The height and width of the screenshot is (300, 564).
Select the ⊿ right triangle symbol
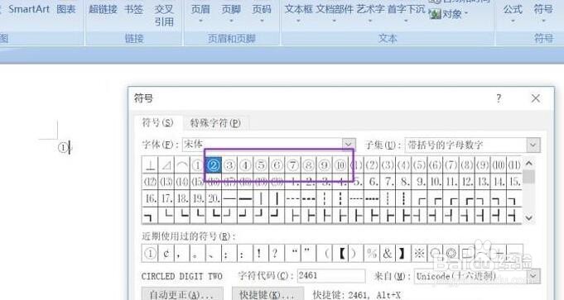click(x=166, y=165)
